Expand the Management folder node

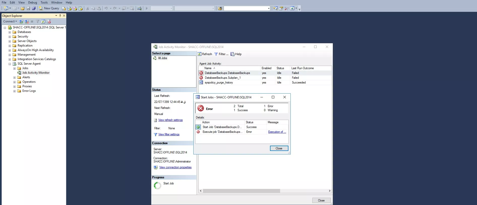(10, 55)
